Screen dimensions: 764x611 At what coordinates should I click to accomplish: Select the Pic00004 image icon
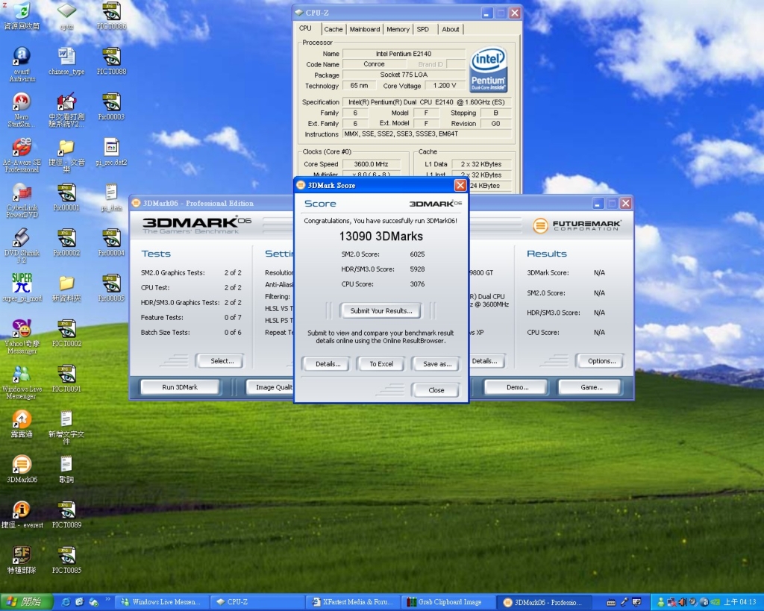[x=112, y=242]
